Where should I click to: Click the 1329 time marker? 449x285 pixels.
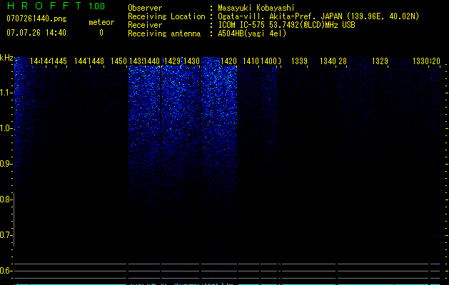[380, 61]
